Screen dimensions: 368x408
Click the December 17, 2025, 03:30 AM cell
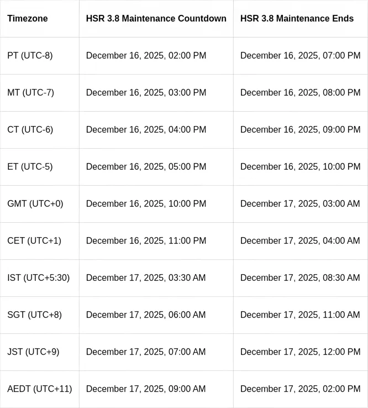tap(146, 278)
